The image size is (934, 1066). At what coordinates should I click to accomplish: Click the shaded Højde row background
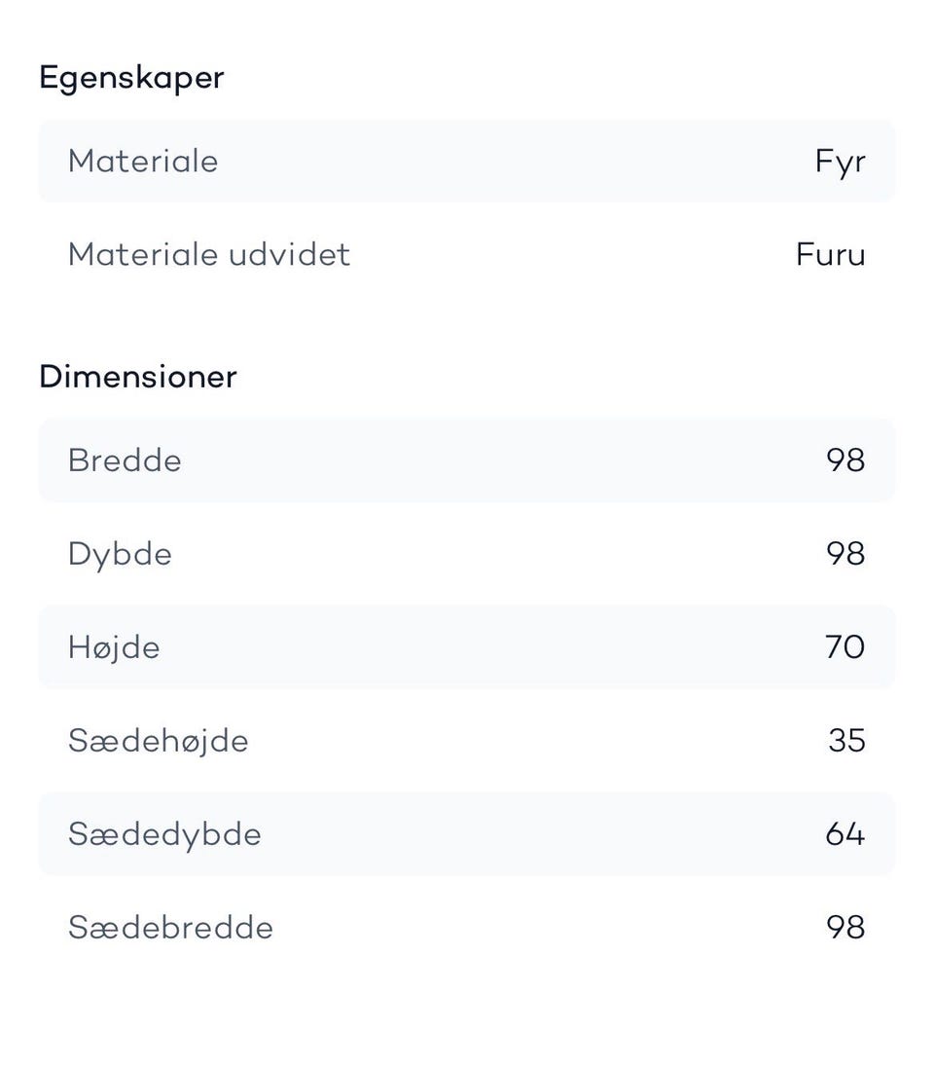pos(467,647)
